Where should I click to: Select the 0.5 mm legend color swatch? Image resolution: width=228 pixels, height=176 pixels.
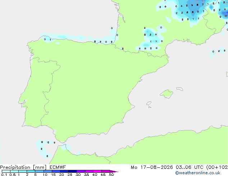click(x=14, y=171)
